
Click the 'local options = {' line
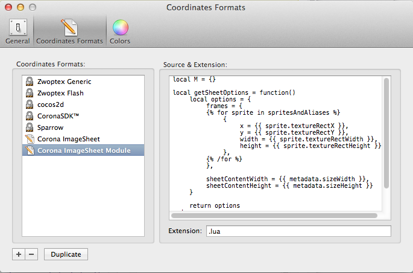pos(220,99)
